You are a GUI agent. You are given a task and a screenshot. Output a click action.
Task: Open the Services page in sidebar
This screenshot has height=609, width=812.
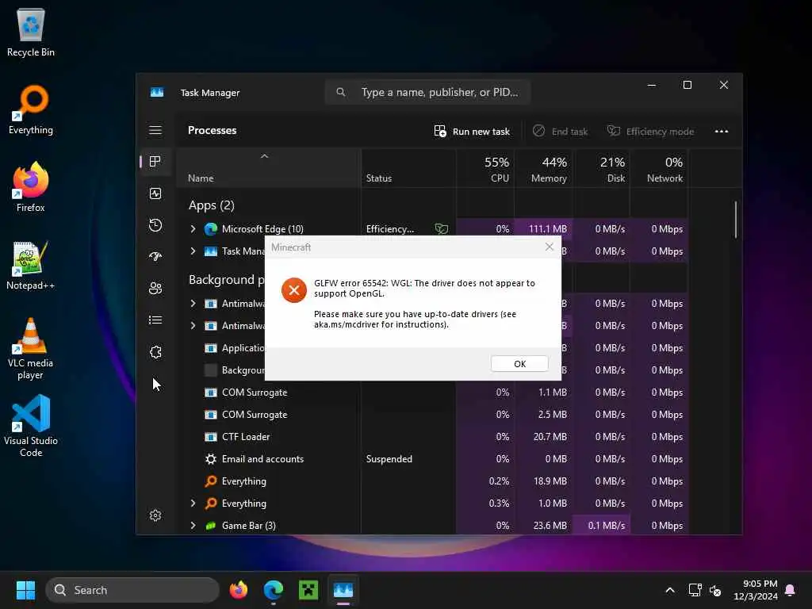coord(155,352)
